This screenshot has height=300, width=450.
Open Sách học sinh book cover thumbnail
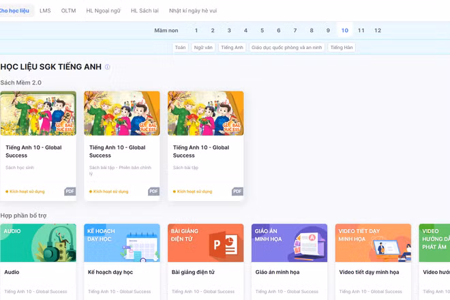(x=38, y=113)
